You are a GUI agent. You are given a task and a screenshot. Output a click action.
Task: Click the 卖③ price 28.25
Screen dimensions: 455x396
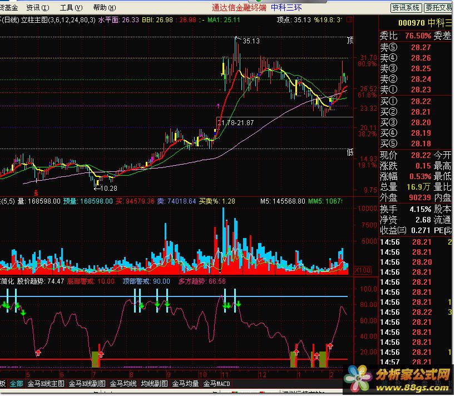(x=421, y=68)
